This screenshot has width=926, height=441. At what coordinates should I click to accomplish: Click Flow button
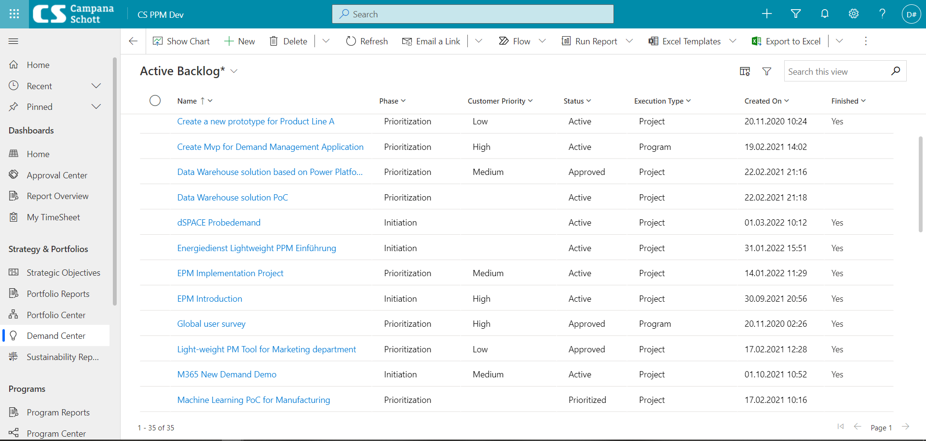point(515,41)
